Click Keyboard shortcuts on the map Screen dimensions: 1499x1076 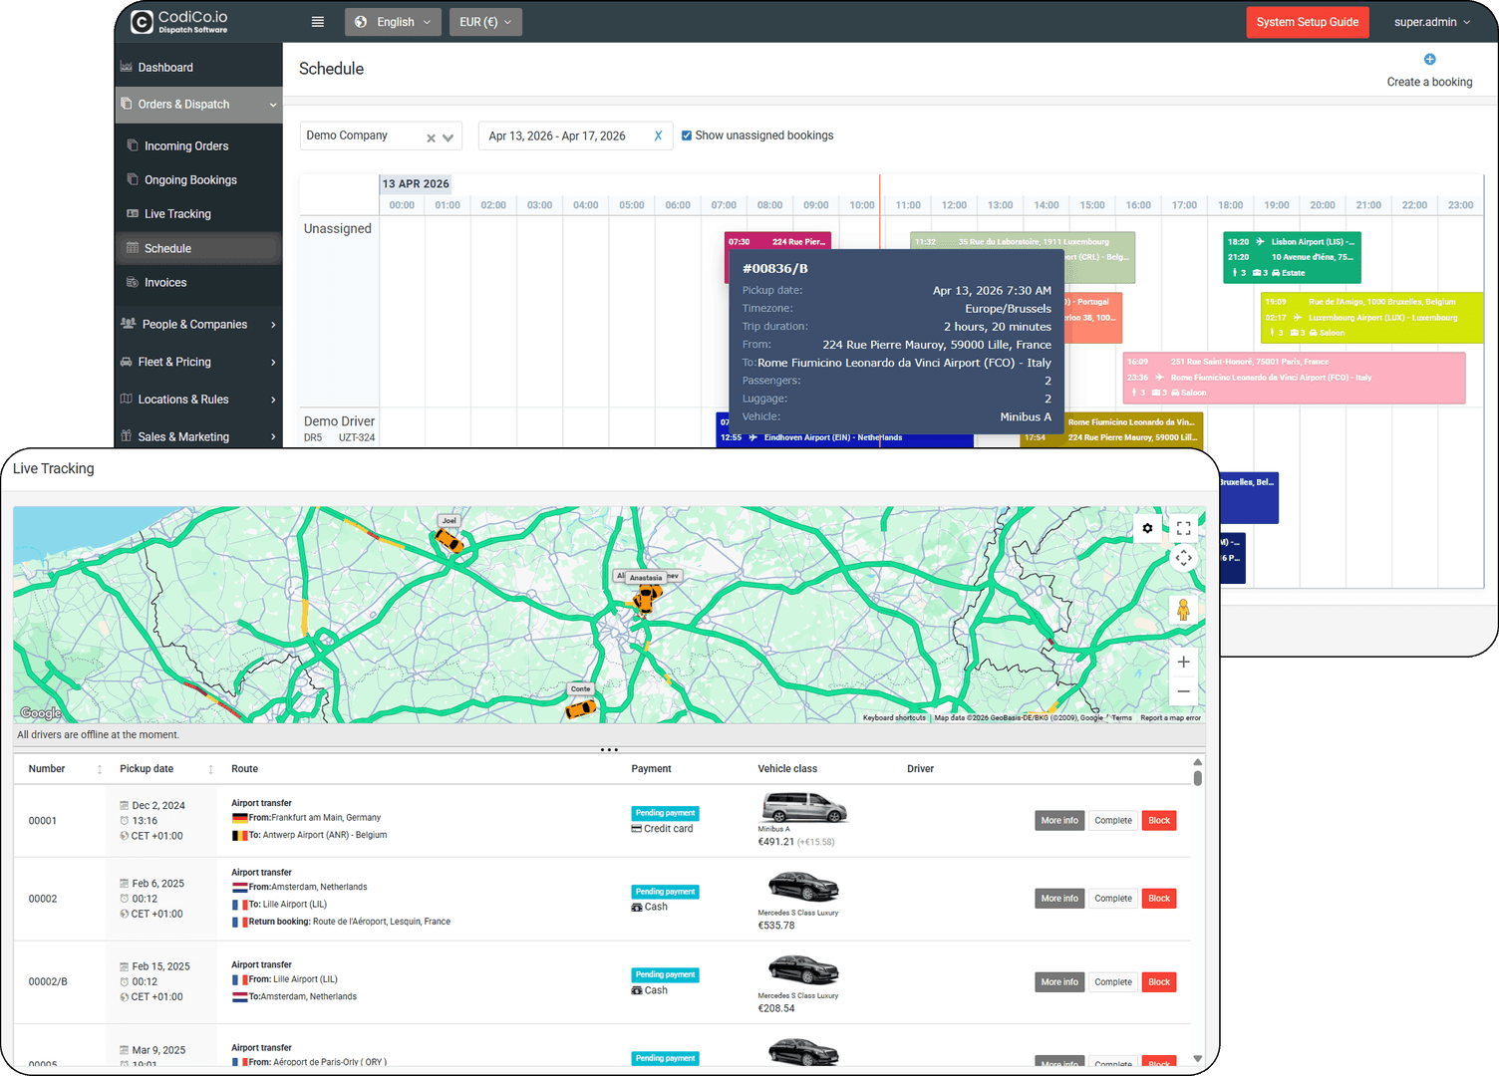coord(894,718)
